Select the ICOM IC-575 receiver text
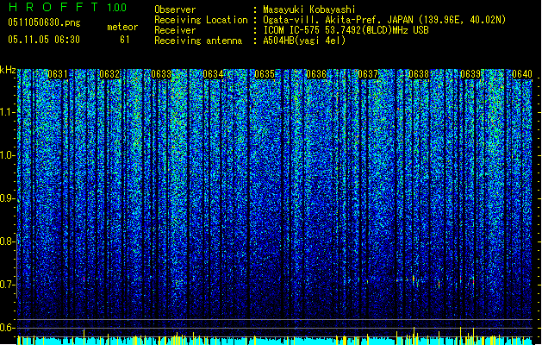Image resolution: width=542 pixels, height=345 pixels. 346,30
